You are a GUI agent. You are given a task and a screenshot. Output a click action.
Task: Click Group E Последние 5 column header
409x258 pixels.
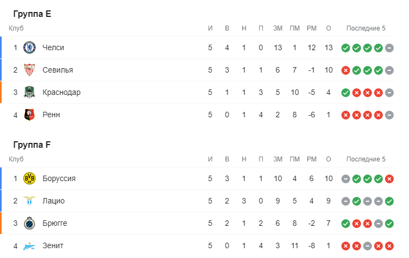coord(365,28)
